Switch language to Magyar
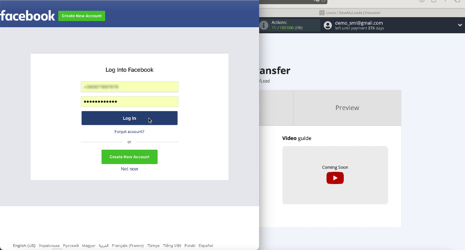 [x=89, y=246]
